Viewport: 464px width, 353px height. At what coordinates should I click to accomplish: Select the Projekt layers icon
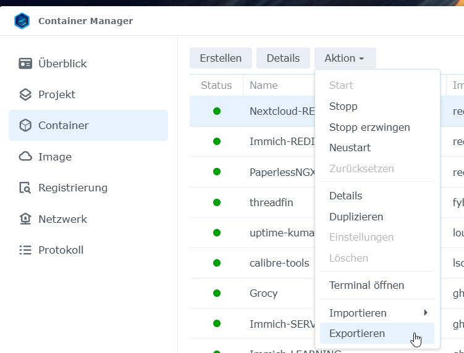point(25,94)
